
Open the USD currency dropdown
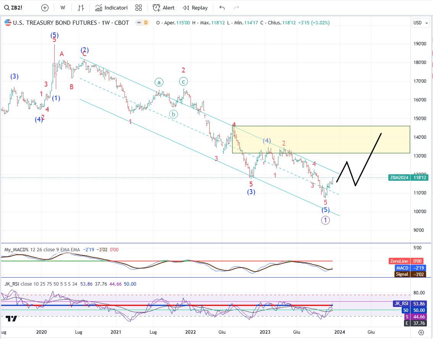(x=420, y=23)
